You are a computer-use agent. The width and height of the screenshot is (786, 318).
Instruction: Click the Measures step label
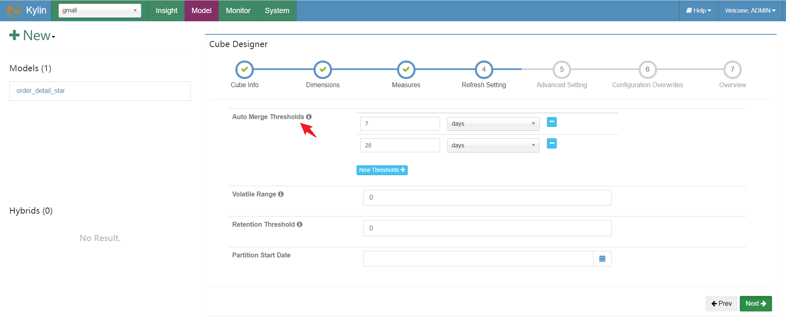click(x=406, y=85)
